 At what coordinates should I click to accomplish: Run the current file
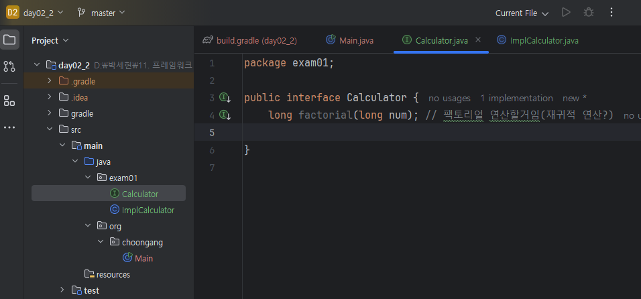point(566,13)
